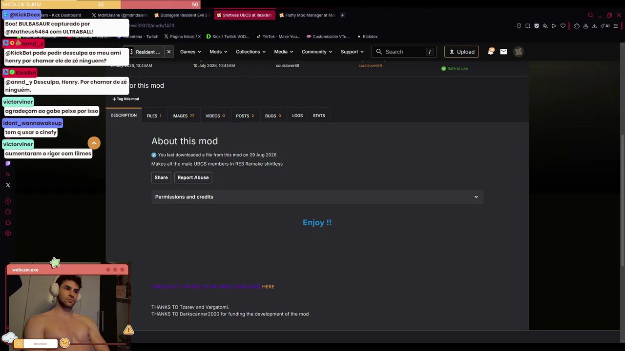Expand the Media dropdown menu

(284, 52)
